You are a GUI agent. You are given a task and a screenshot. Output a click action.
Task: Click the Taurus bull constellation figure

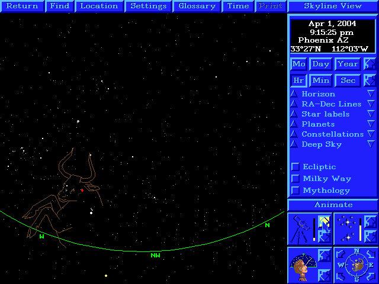coord(63,198)
